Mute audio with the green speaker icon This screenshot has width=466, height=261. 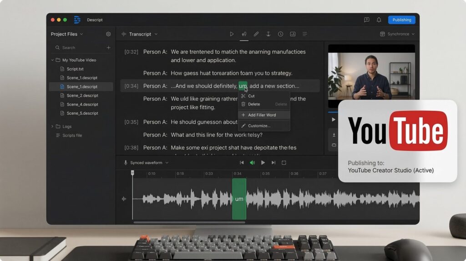252,163
